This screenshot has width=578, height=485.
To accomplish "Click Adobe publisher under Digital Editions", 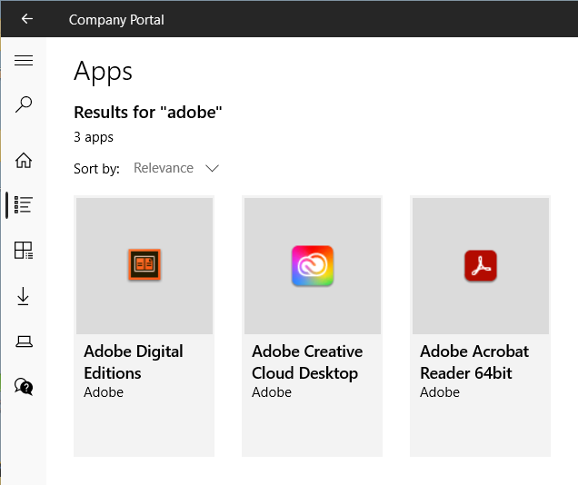I will click(x=104, y=392).
